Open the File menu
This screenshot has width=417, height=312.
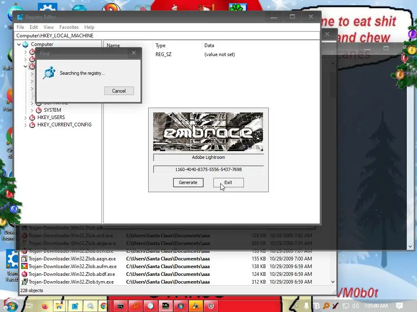(20, 27)
